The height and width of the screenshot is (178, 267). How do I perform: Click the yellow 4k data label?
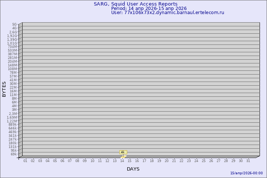[123, 152]
